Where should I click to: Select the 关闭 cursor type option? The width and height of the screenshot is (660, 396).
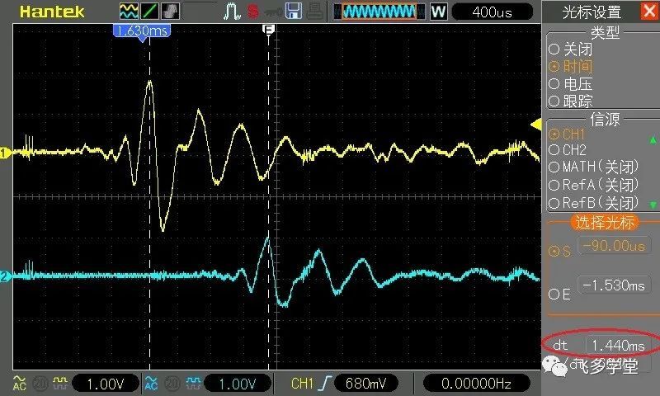(571, 49)
